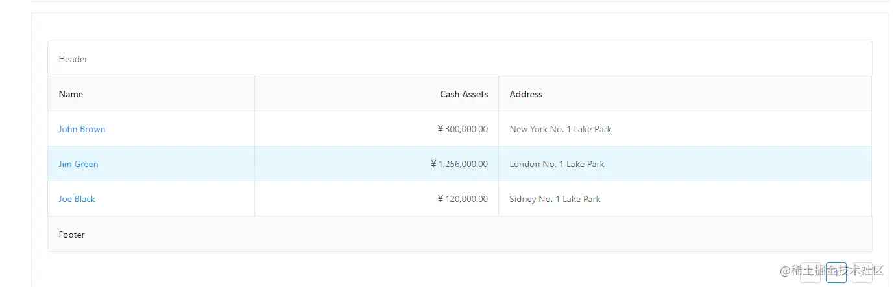Go to previous page in pagination
The image size is (894, 287).
[810, 273]
